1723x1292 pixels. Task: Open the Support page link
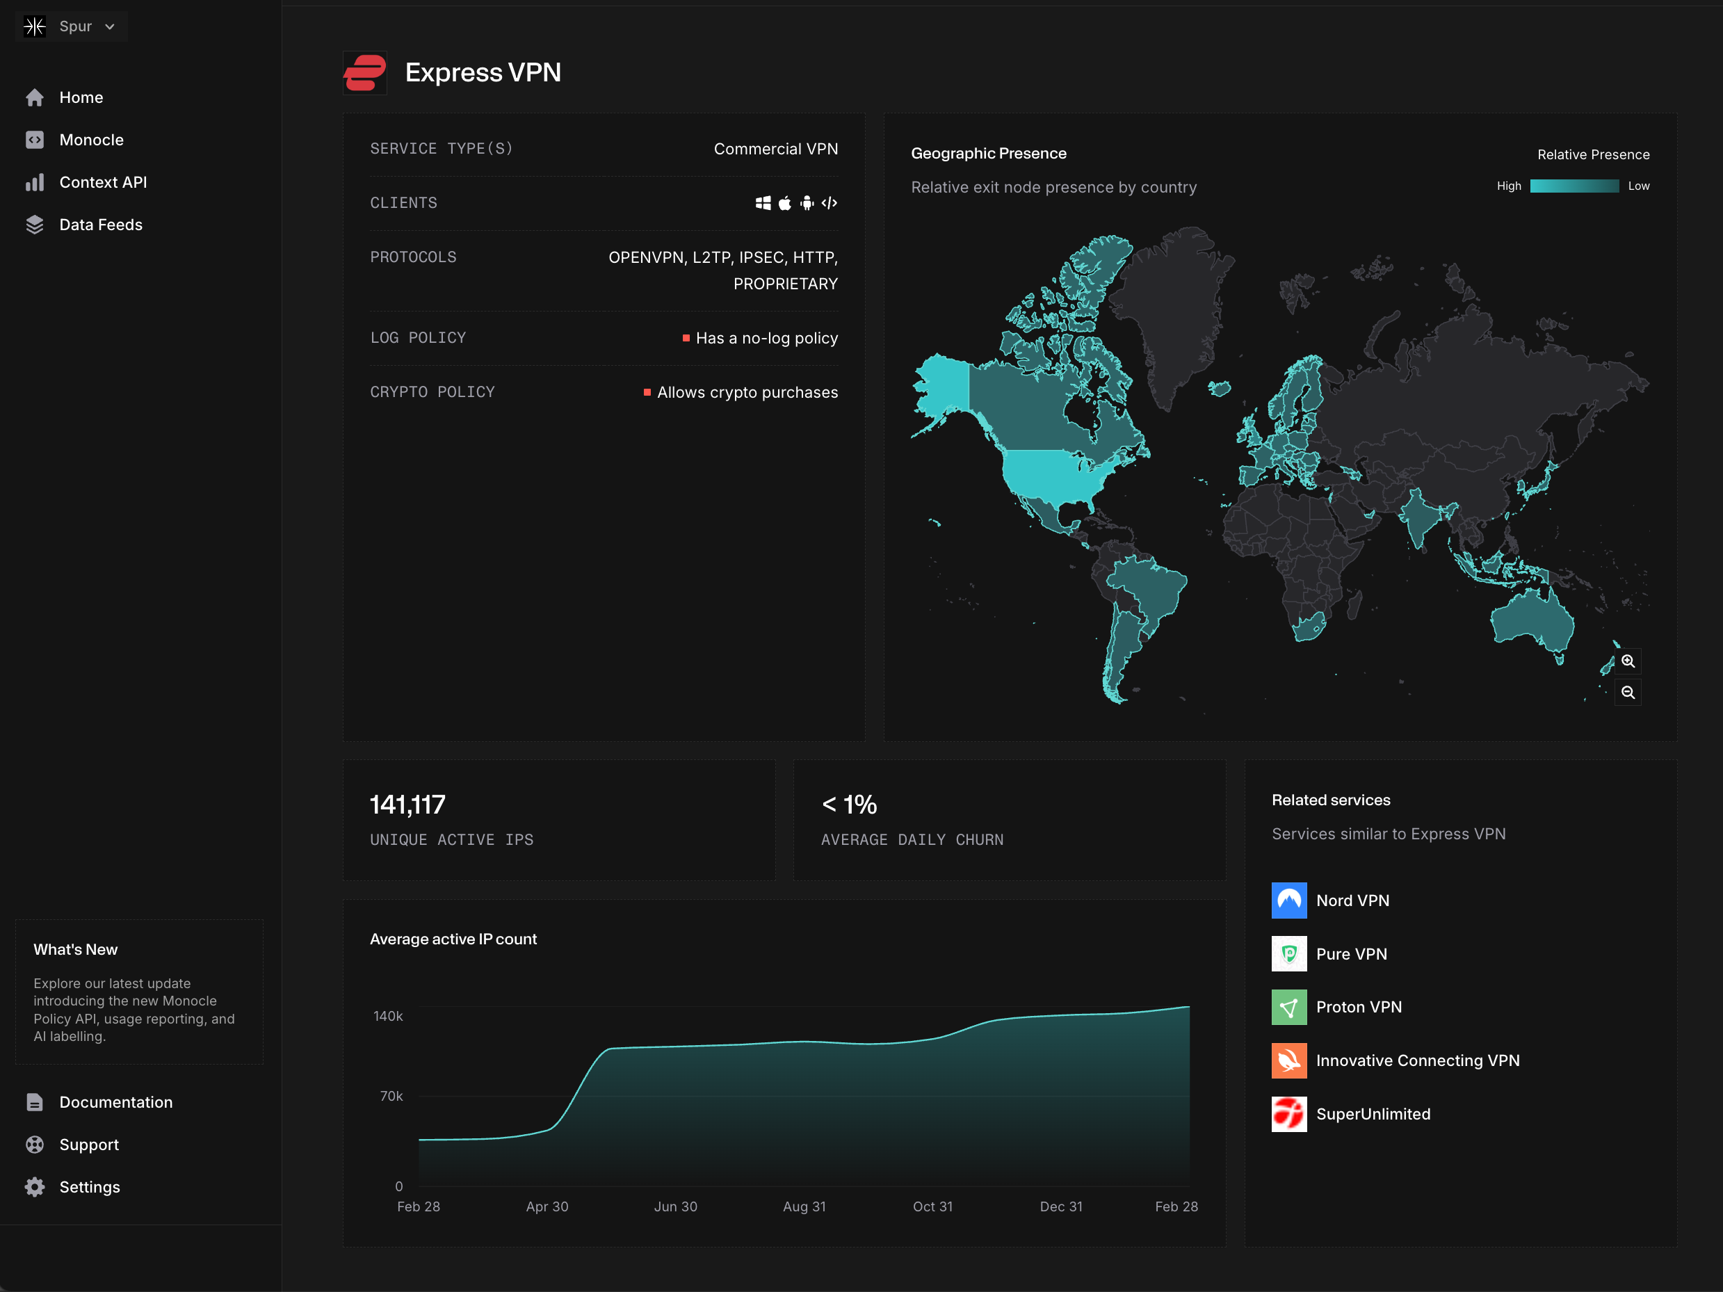[89, 1145]
